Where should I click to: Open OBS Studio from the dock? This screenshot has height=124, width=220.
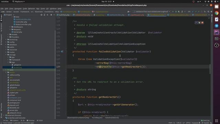click(x=217, y=45)
